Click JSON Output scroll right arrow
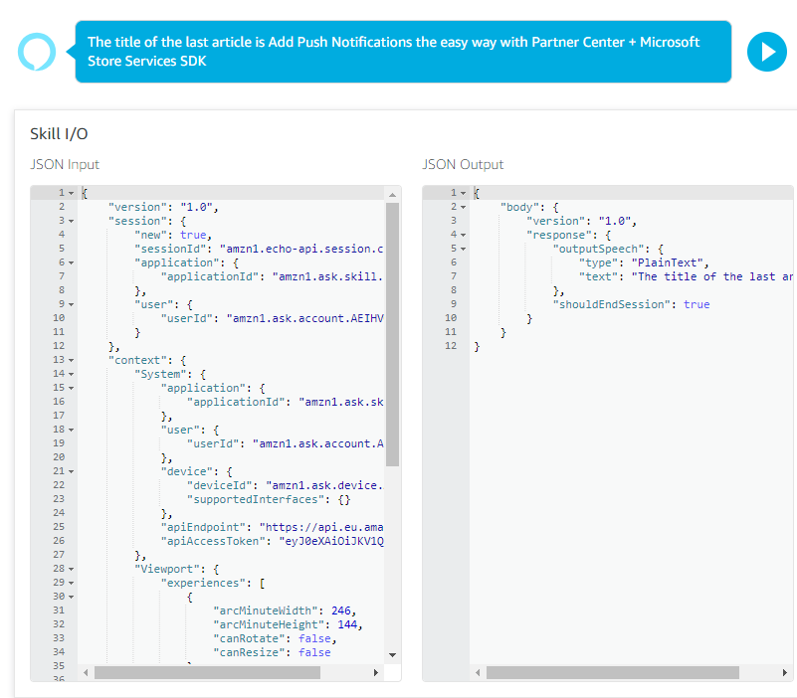 (x=785, y=672)
